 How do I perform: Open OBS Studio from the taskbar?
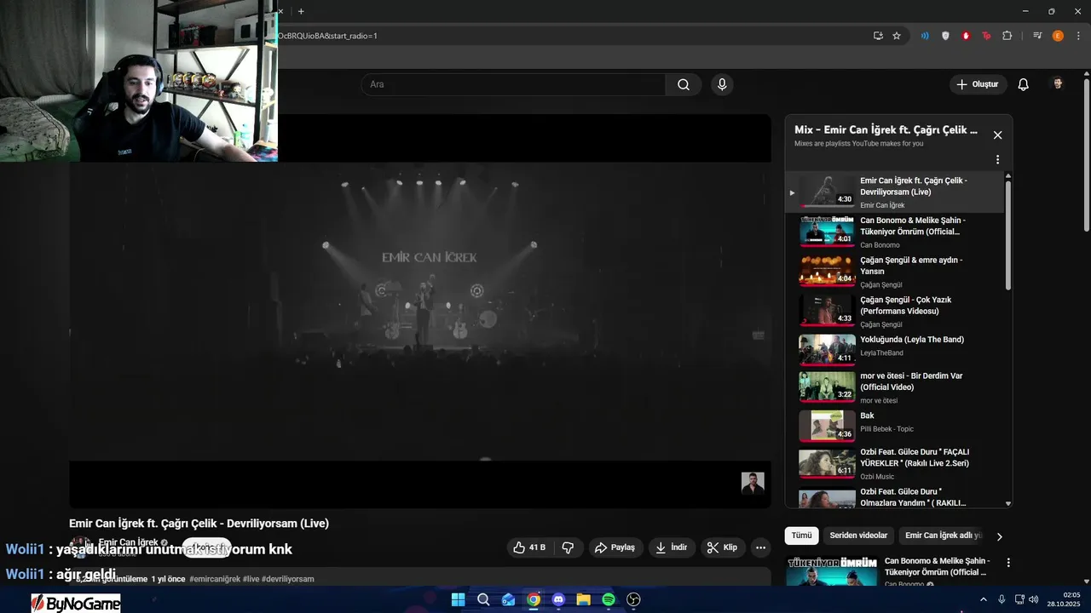[633, 599]
